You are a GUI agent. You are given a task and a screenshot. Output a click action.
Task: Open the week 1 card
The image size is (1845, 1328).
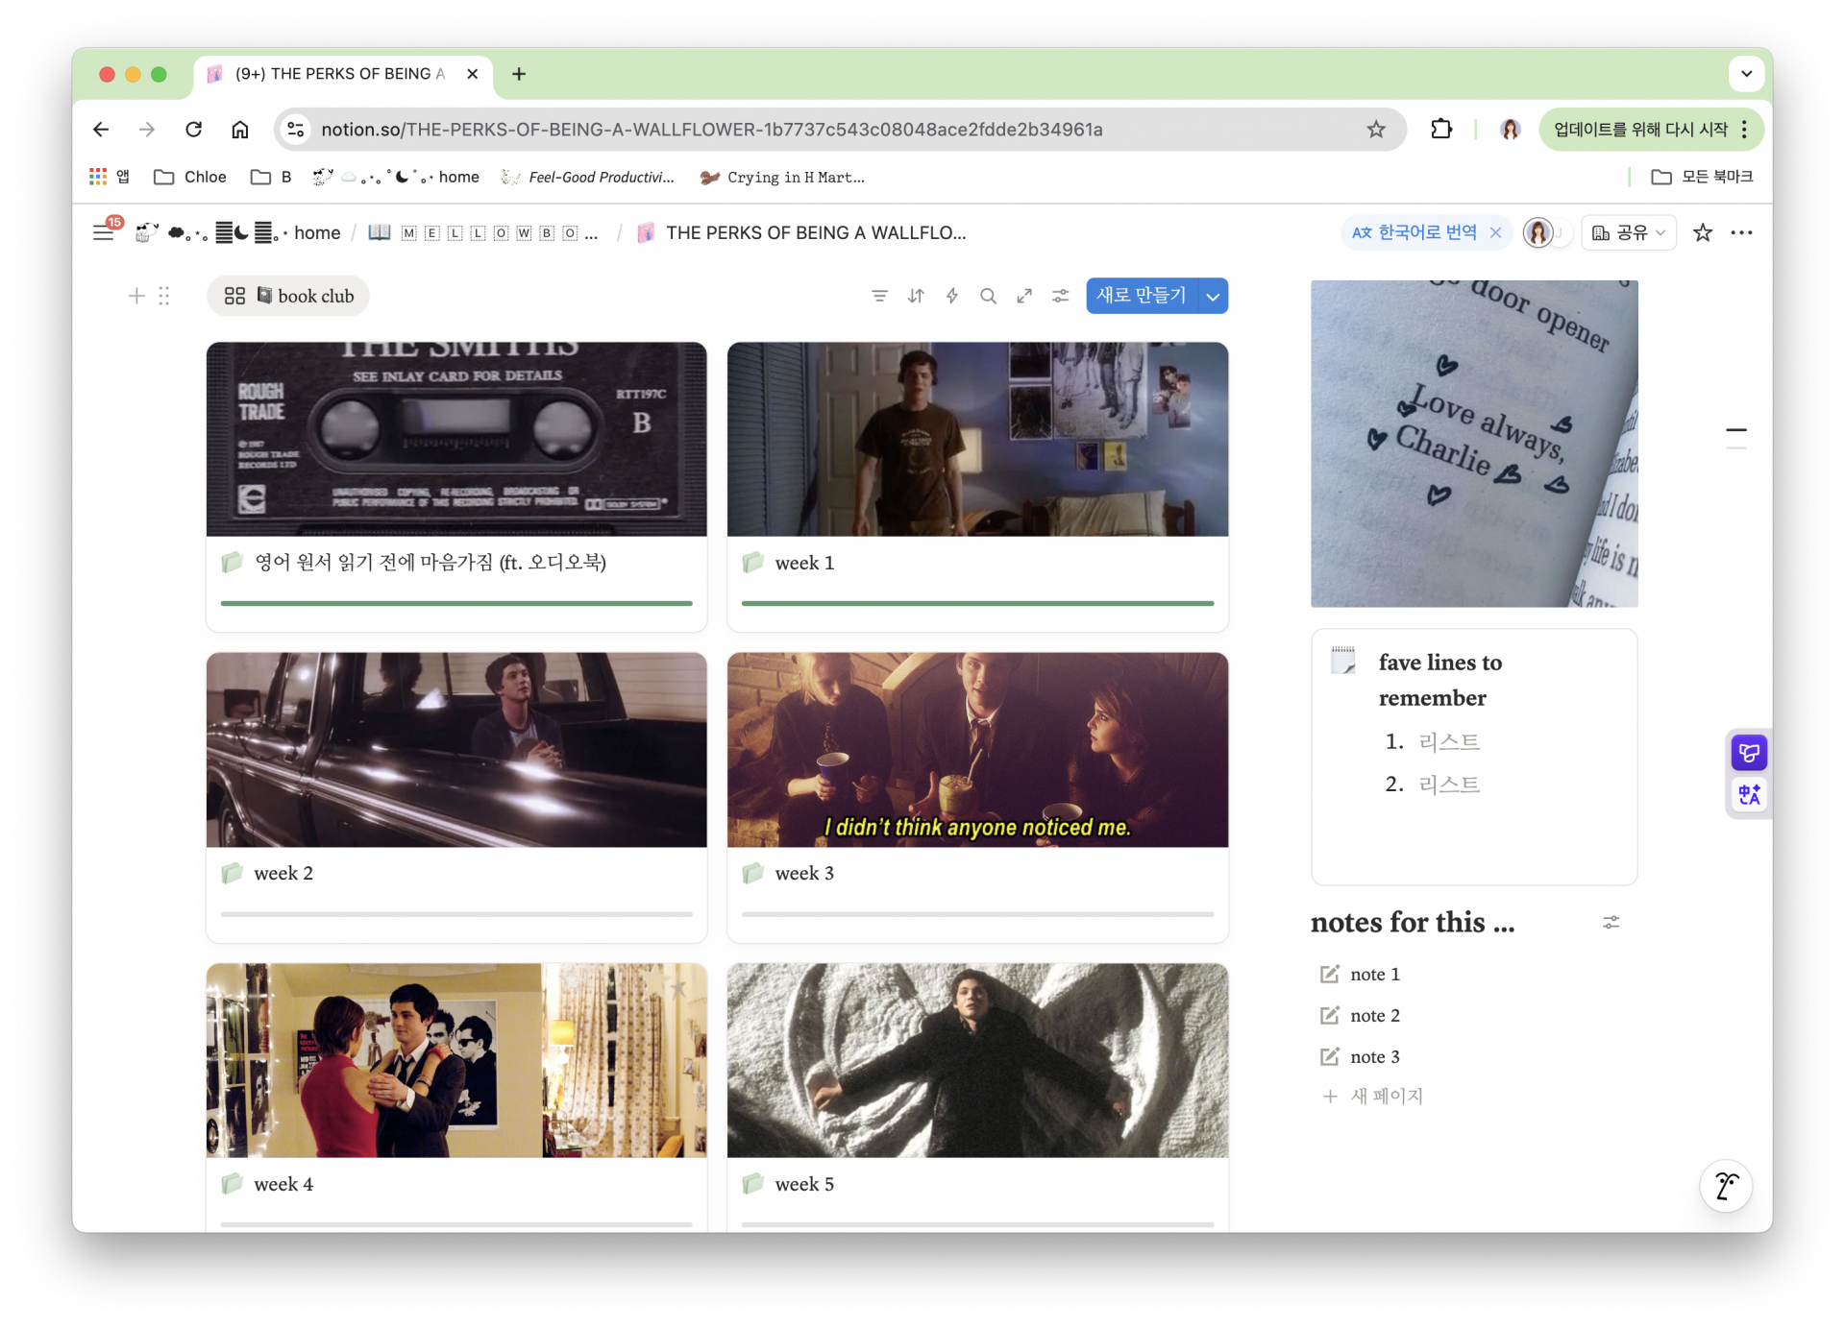pos(977,487)
